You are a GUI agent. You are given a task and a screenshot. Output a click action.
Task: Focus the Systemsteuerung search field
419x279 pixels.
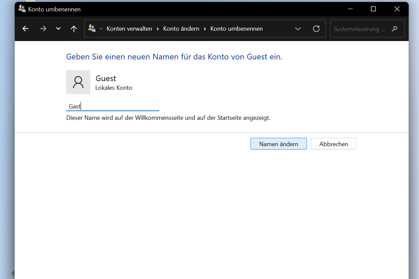(x=359, y=29)
